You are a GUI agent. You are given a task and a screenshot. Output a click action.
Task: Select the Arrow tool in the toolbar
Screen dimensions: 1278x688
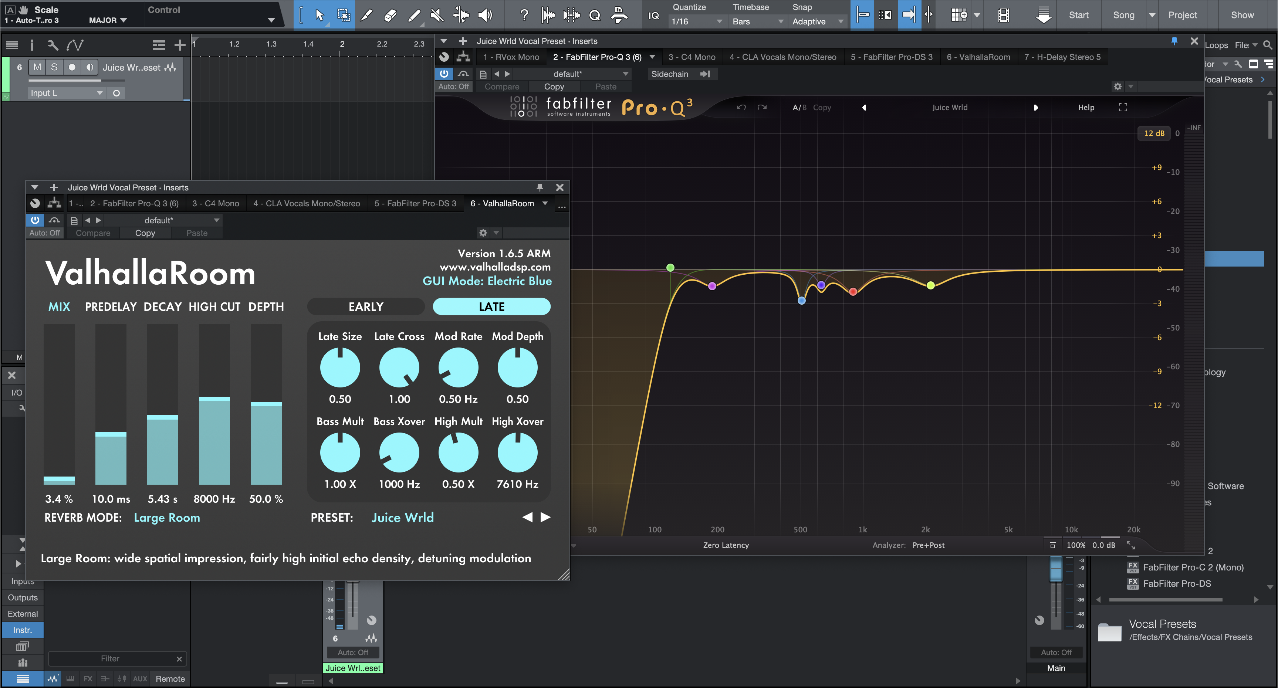pyautogui.click(x=319, y=15)
